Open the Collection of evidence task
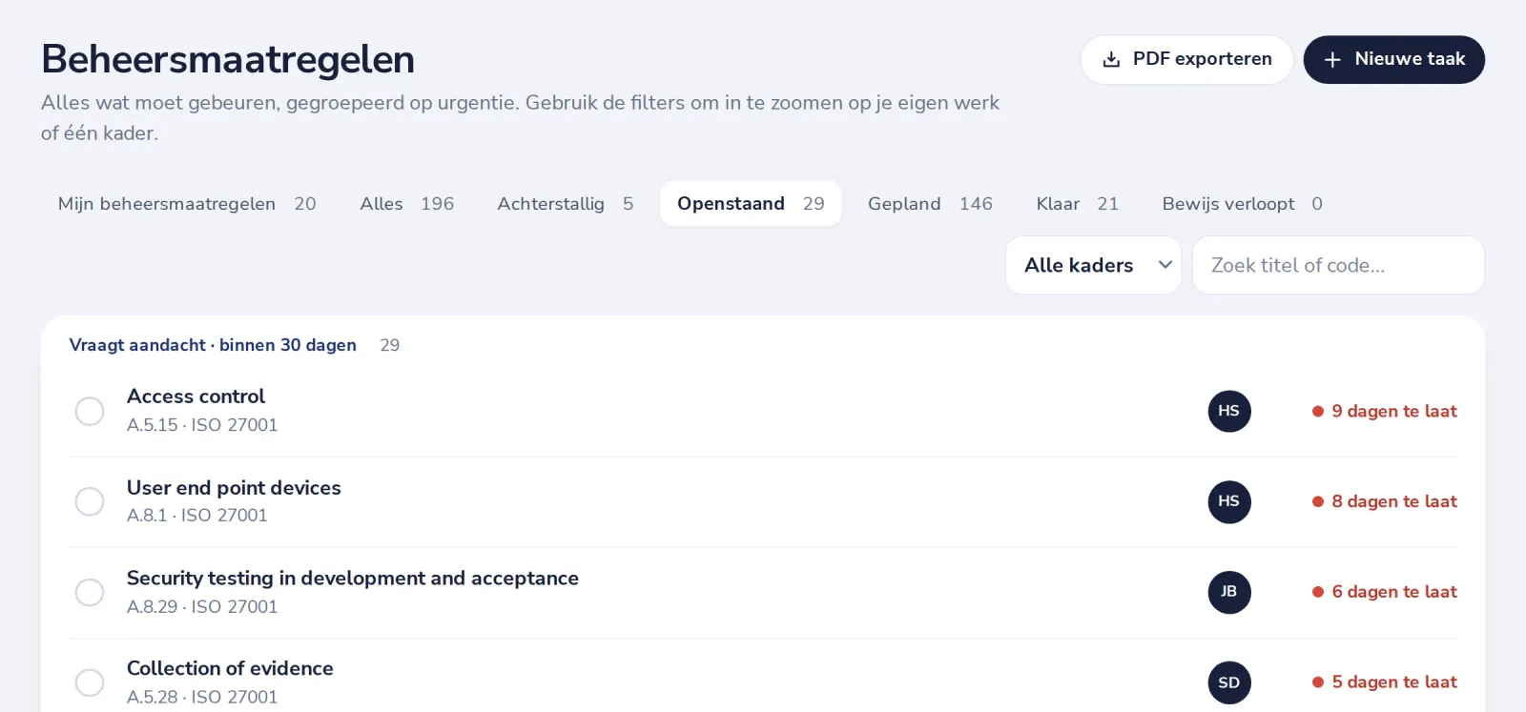Image resolution: width=1526 pixels, height=712 pixels. (x=230, y=669)
